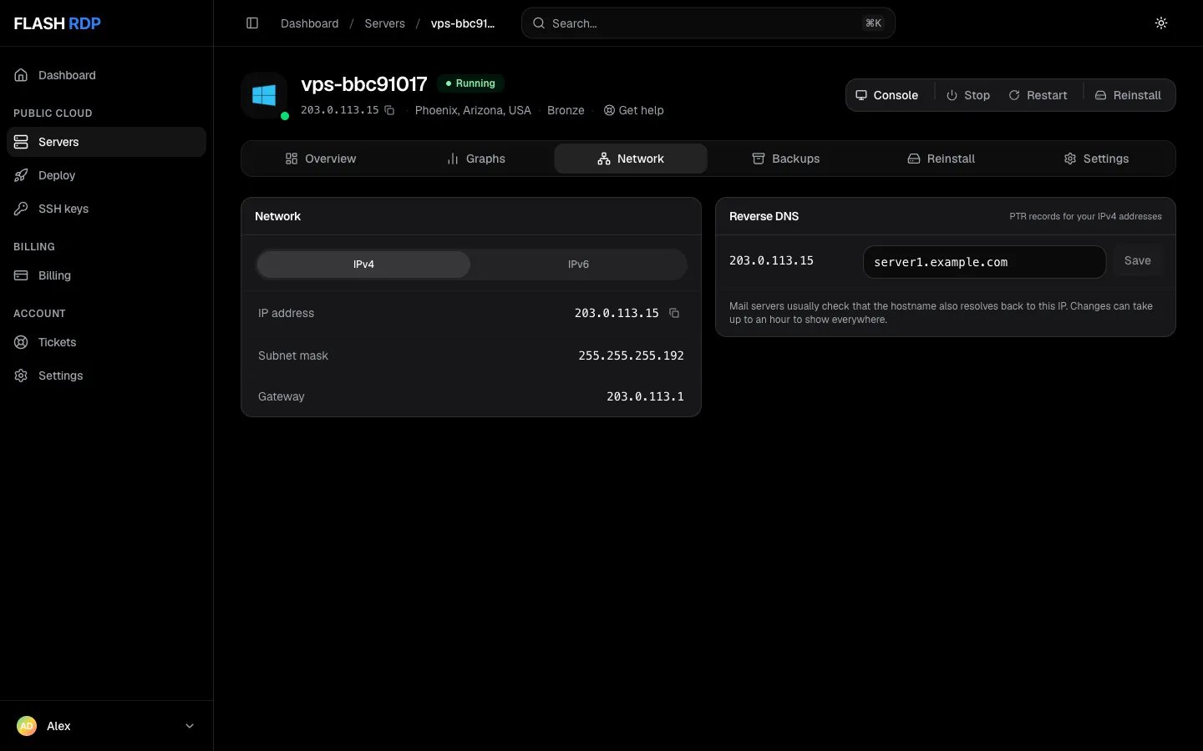Stop the server
This screenshot has width=1203, height=751.
point(968,95)
